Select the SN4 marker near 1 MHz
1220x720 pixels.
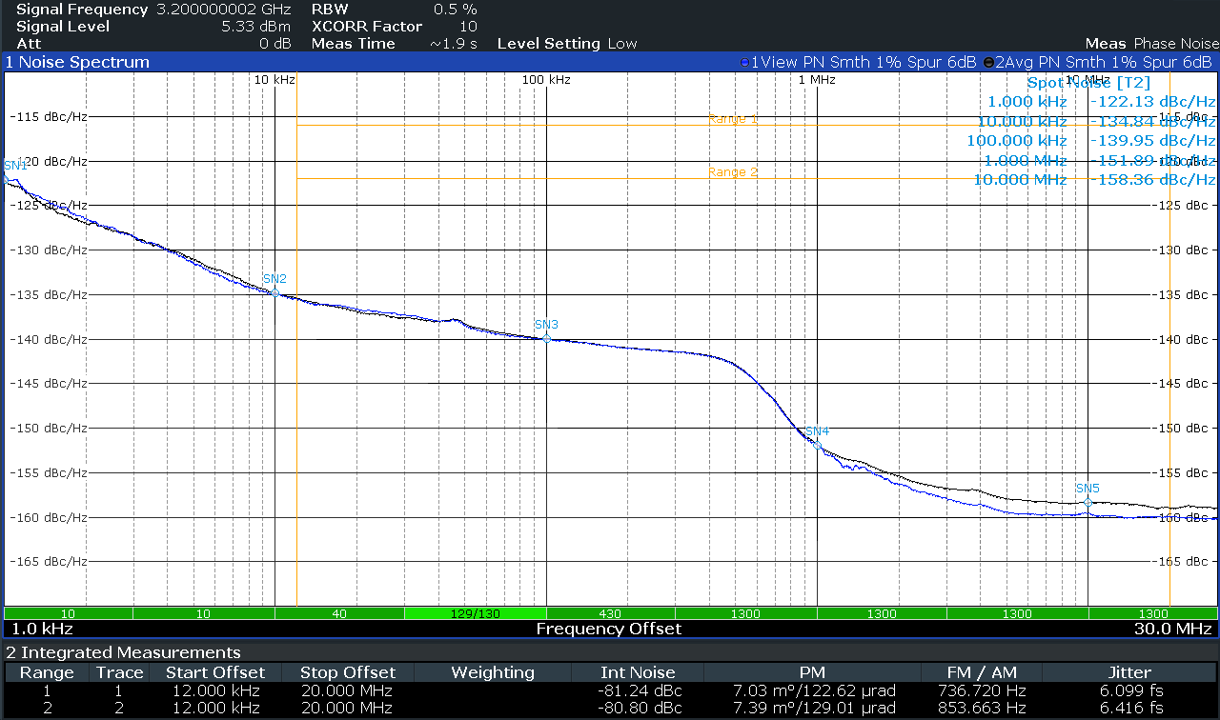click(817, 445)
